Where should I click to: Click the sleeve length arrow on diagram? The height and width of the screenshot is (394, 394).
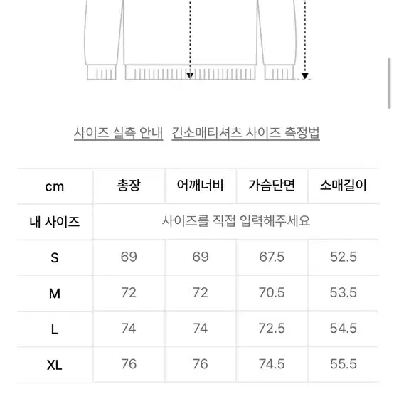tap(305, 39)
